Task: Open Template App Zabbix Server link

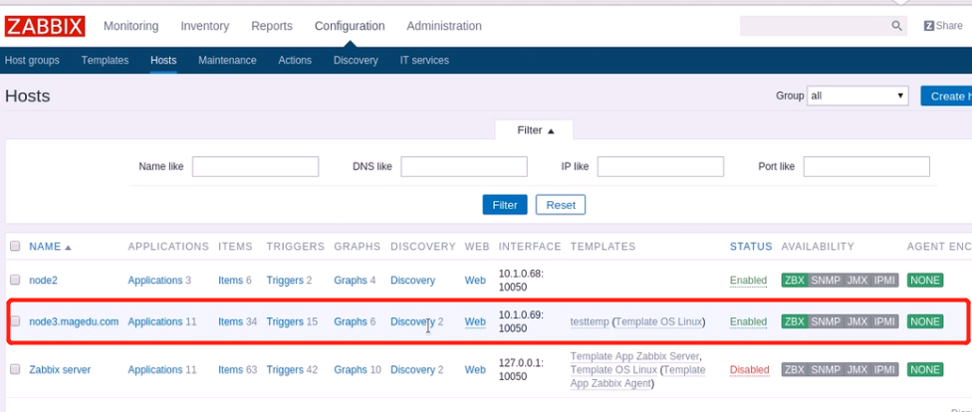Action: point(634,357)
